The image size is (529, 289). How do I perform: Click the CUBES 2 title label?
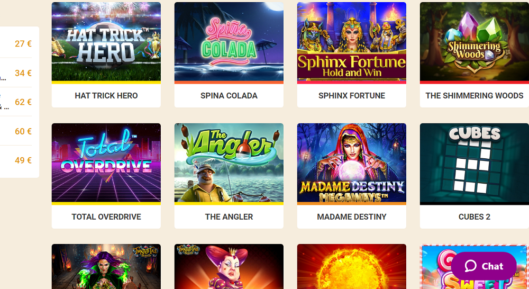pos(475,217)
